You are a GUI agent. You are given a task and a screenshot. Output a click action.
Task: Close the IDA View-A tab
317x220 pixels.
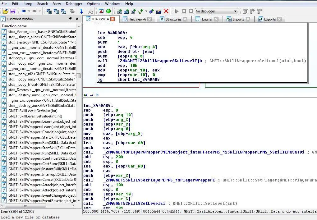coord(113,19)
